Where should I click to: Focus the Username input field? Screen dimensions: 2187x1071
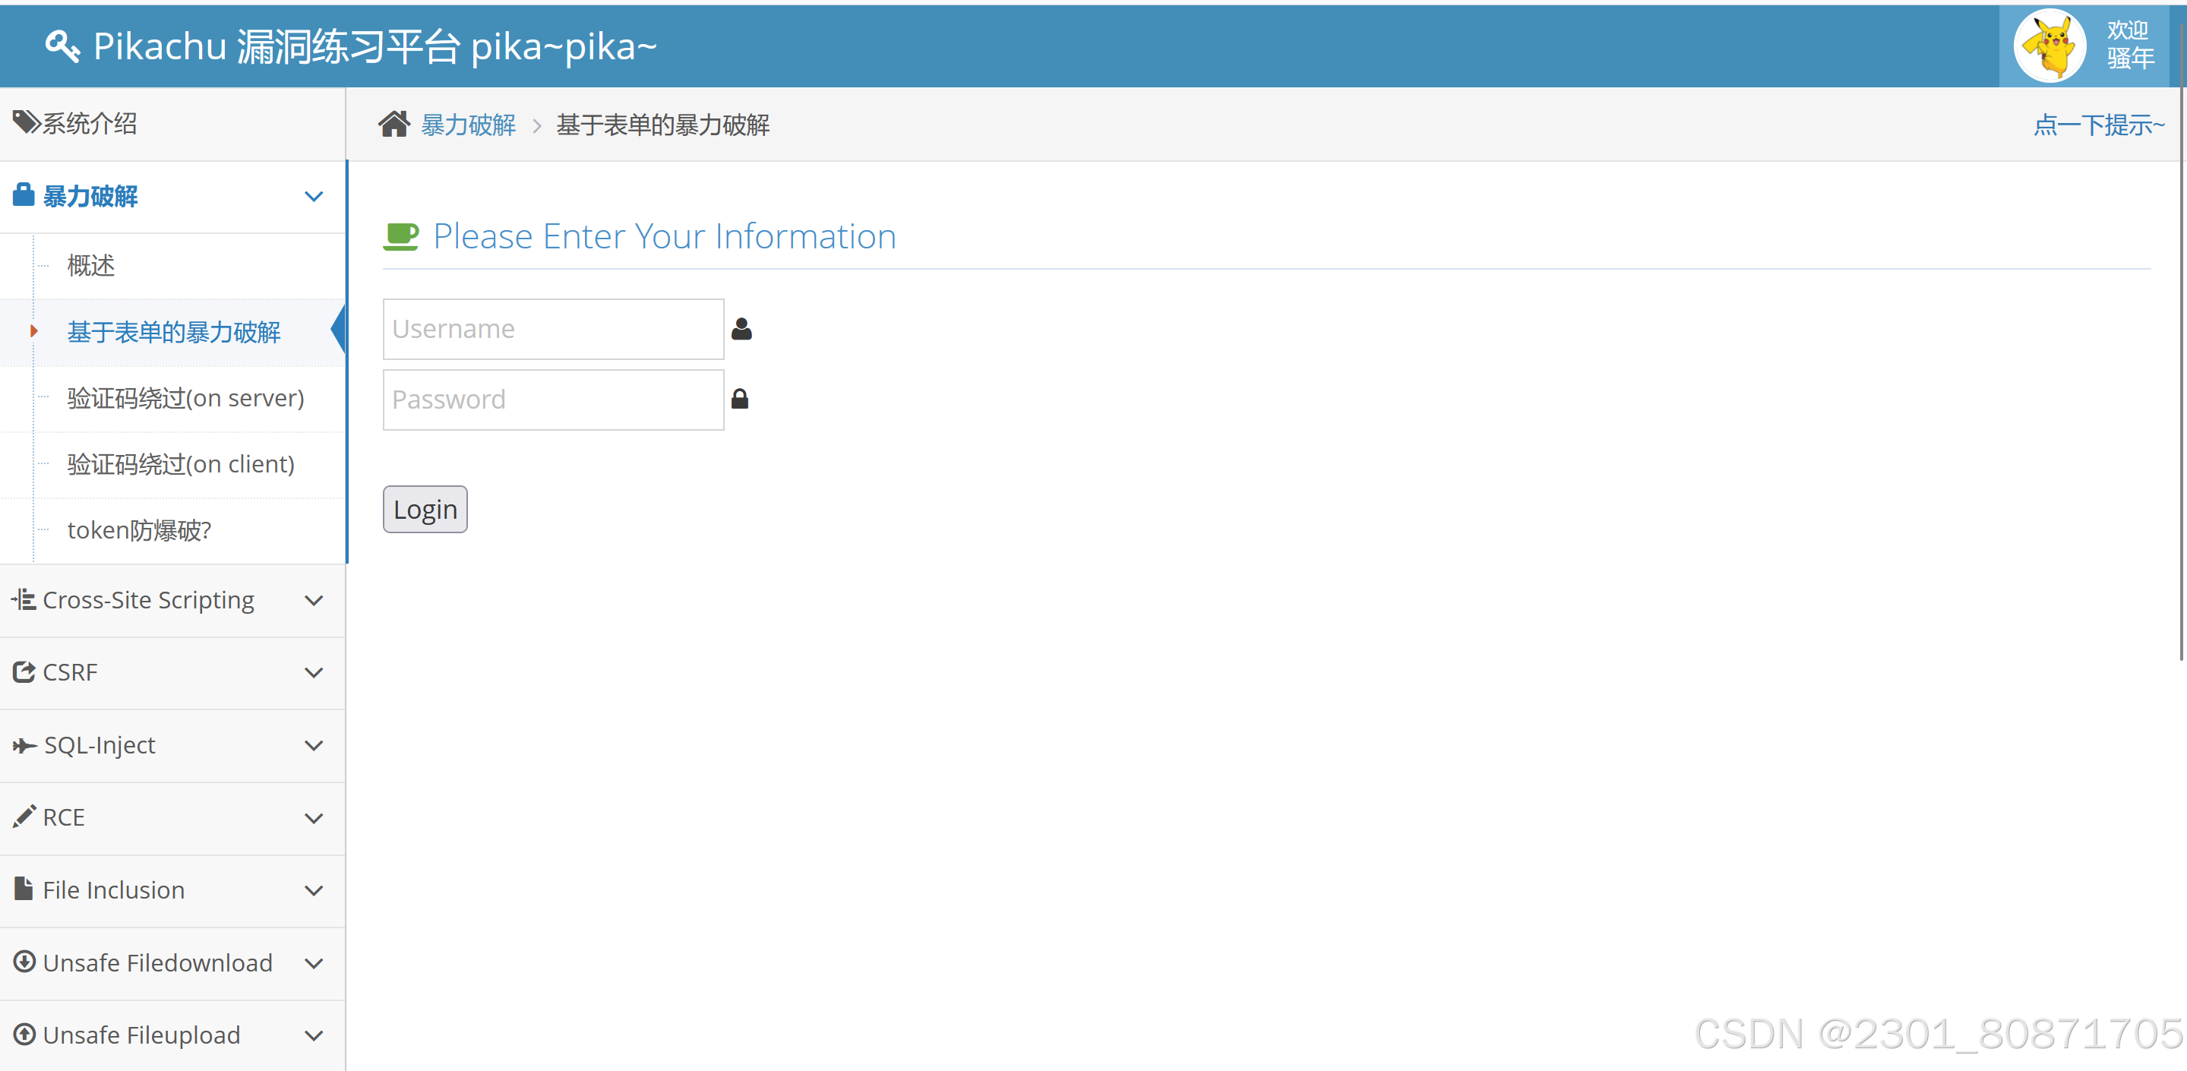553,330
